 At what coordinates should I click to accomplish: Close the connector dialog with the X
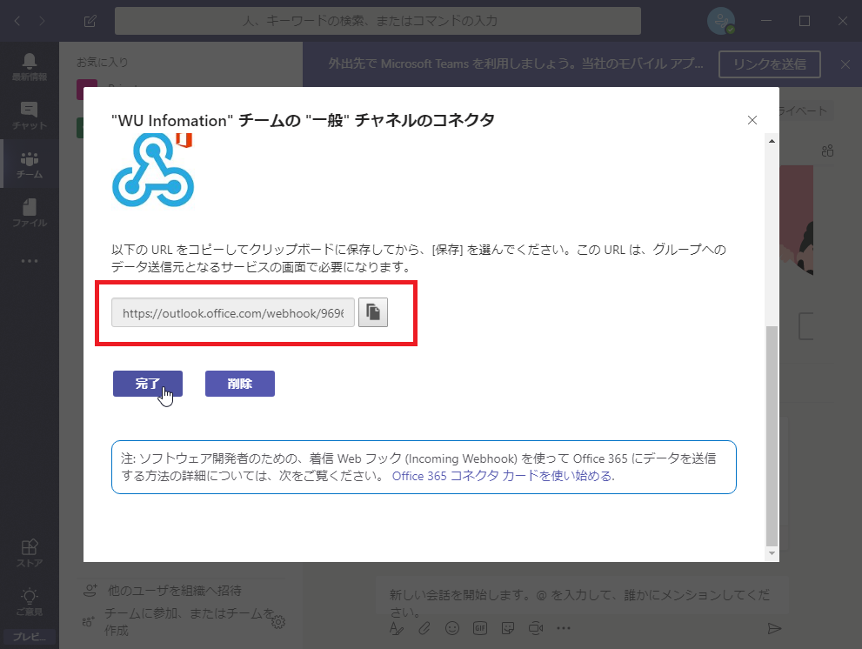(x=752, y=120)
